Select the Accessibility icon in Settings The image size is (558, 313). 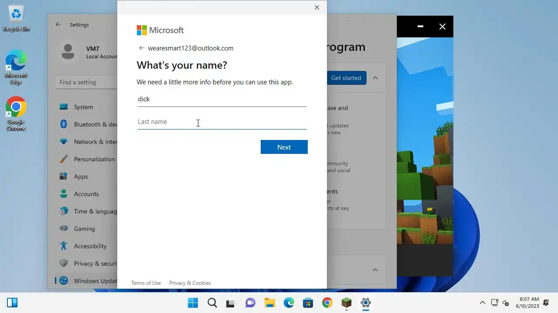point(64,246)
